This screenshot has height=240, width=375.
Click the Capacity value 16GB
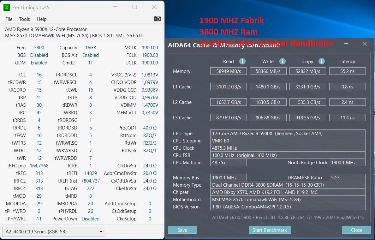pos(90,48)
